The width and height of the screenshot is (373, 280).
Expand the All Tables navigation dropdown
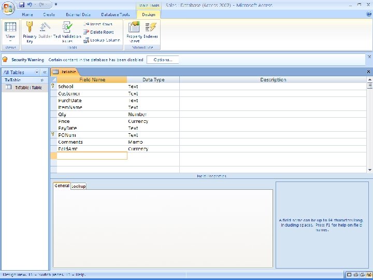[36, 73]
